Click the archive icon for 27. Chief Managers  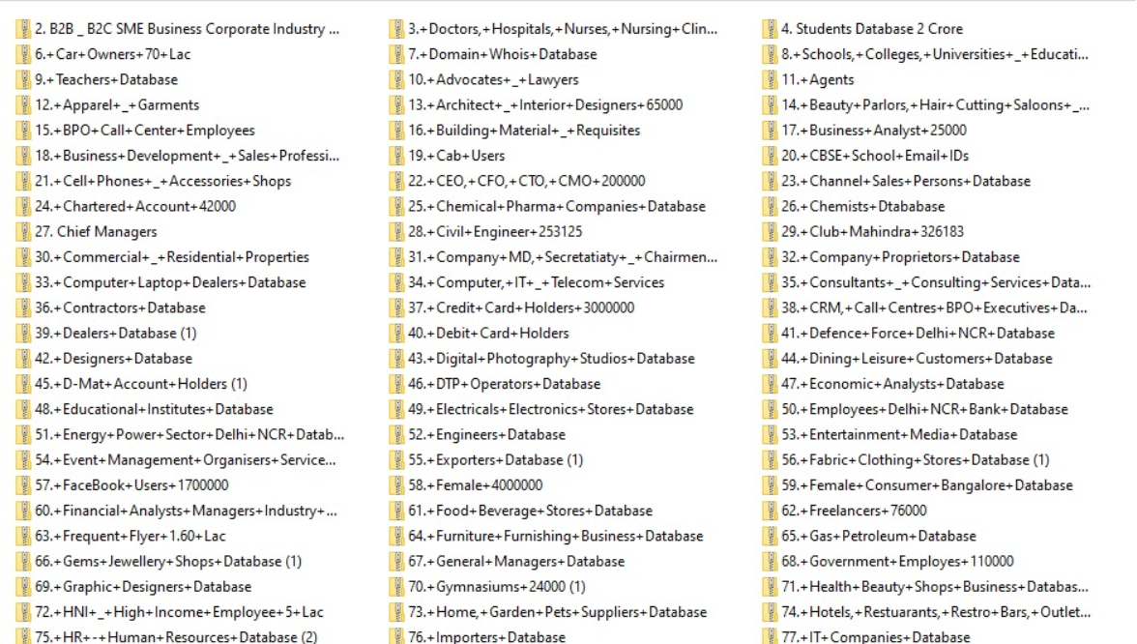23,232
